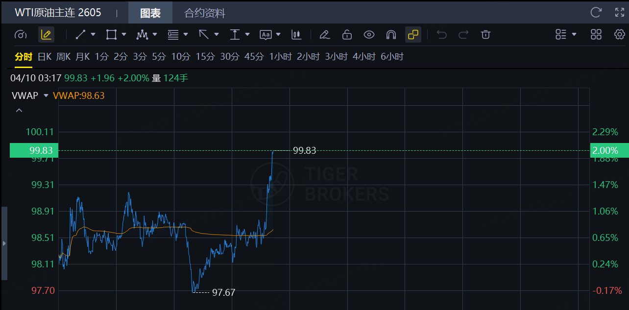Expand the rectangle shape tool dropdown

tap(124, 35)
